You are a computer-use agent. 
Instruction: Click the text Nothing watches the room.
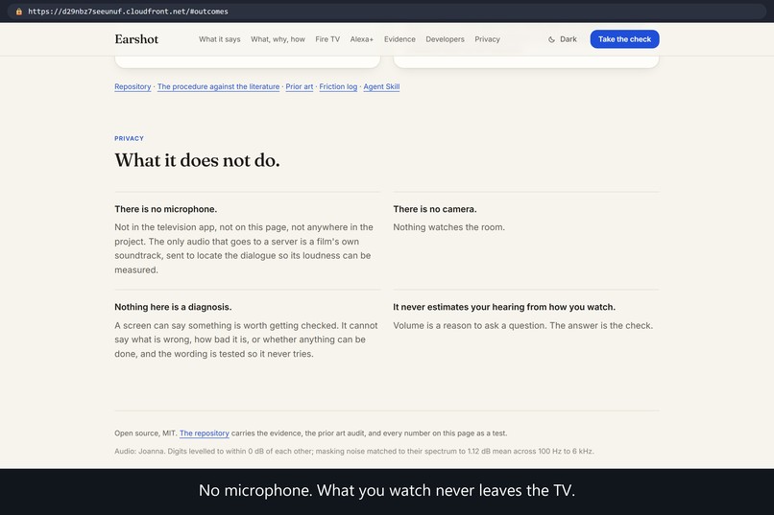click(448, 227)
